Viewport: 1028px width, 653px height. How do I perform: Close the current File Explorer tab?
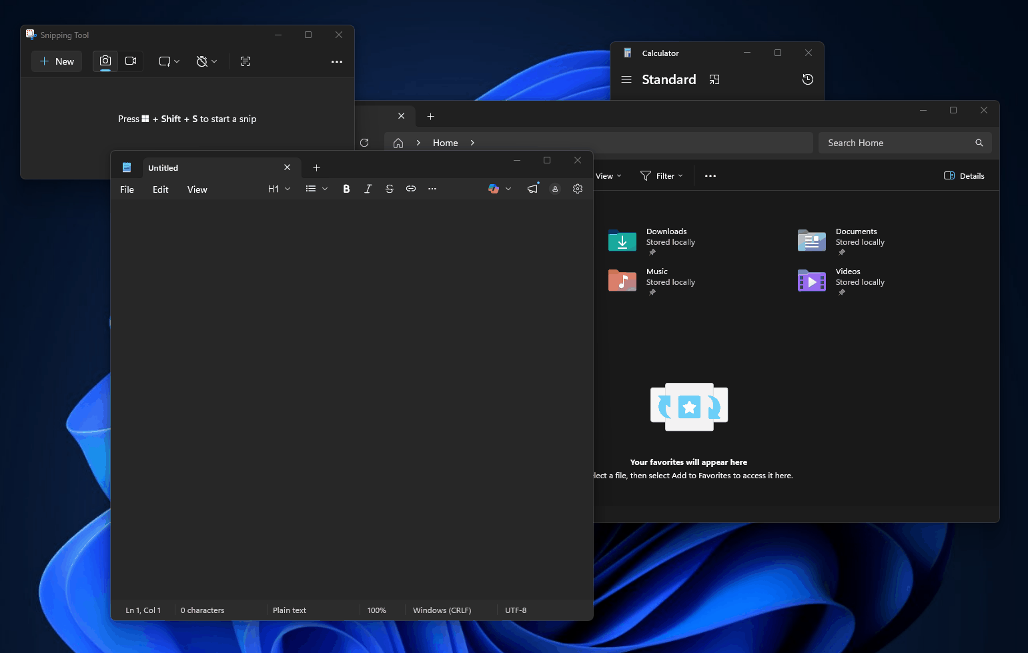click(x=402, y=116)
